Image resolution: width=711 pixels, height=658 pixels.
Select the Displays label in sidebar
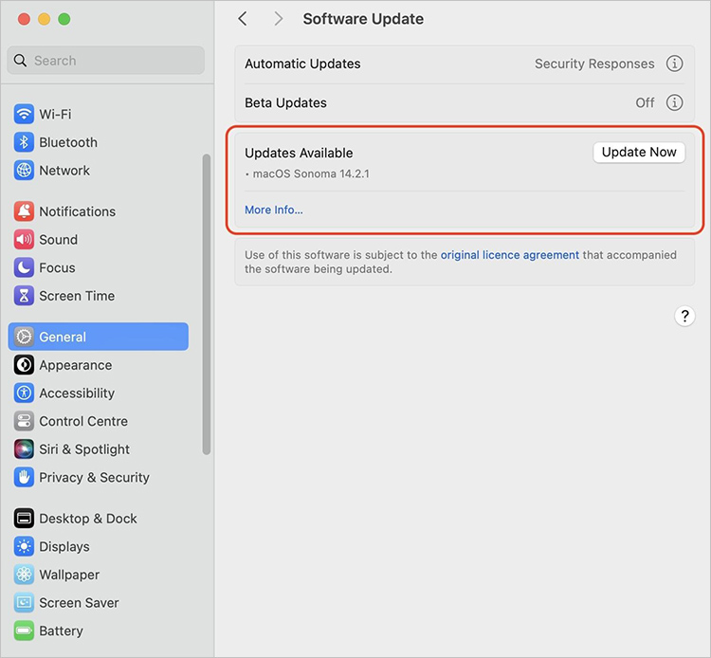(x=64, y=547)
